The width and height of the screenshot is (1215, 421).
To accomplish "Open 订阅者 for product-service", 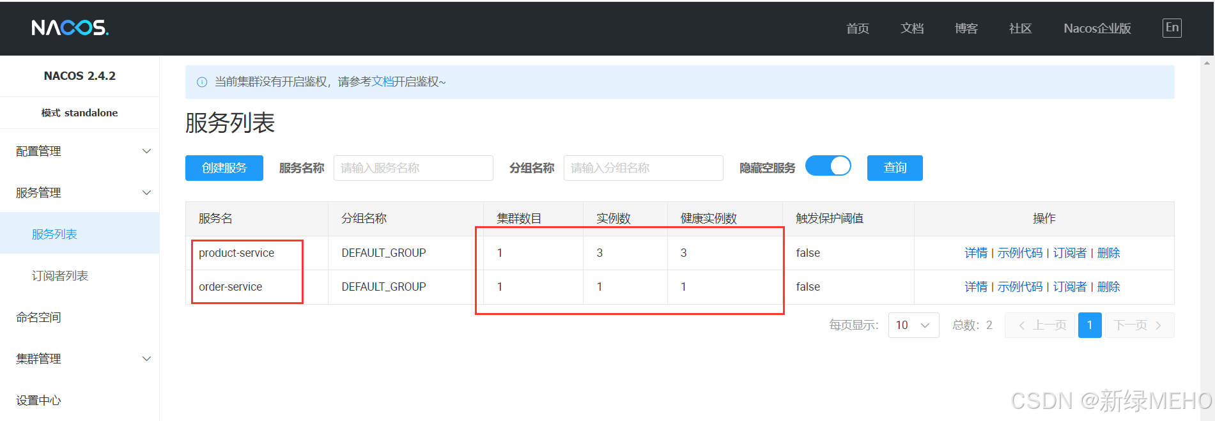I will click(x=1070, y=253).
